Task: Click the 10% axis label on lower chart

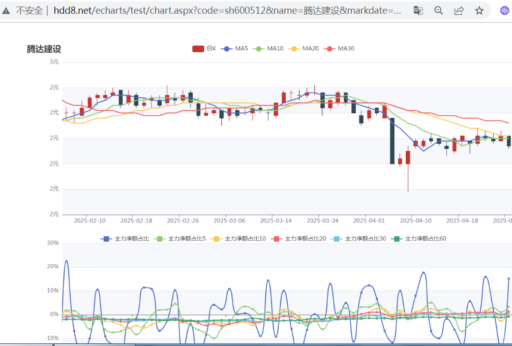Action: pyautogui.click(x=53, y=291)
